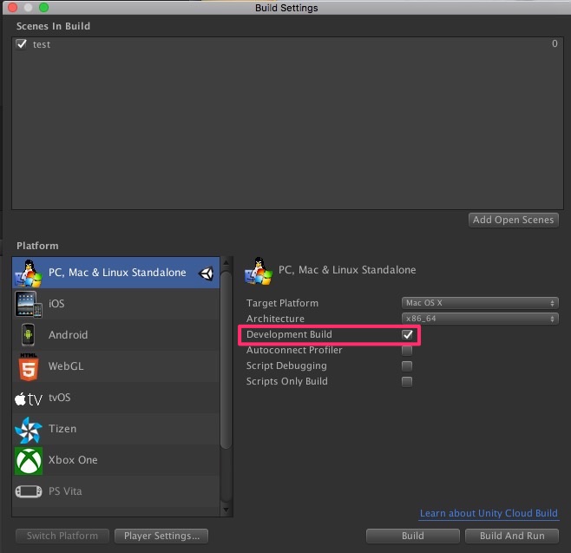This screenshot has width=571, height=553.
Task: Click the Switch Platform button
Action: tap(62, 536)
